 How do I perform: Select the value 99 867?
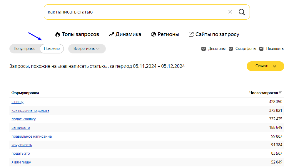coord(277,136)
